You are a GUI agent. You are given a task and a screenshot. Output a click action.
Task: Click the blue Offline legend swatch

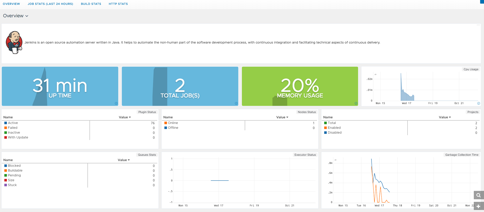coord(166,128)
